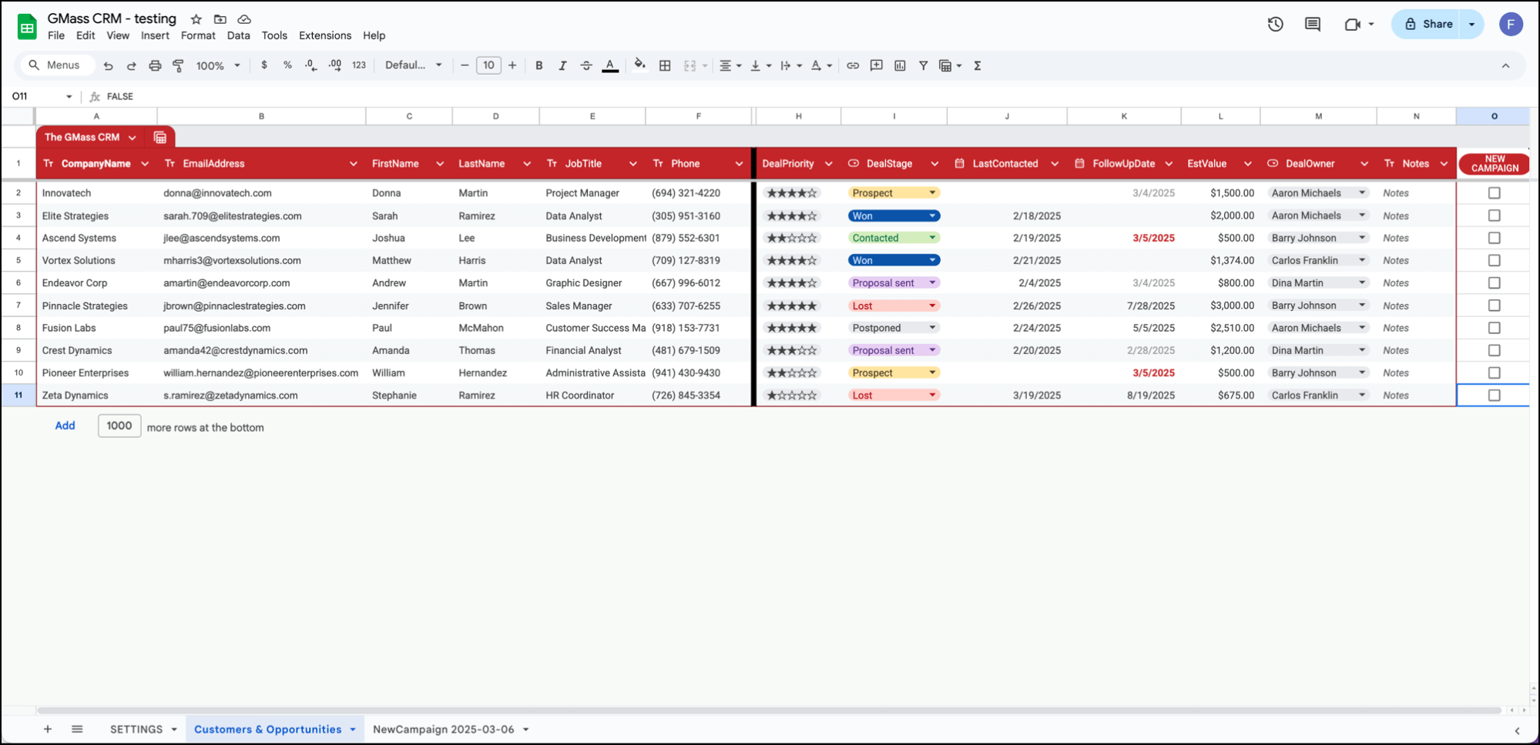Check the campaign box for Innovatech
This screenshot has width=1540, height=745.
[x=1494, y=193]
